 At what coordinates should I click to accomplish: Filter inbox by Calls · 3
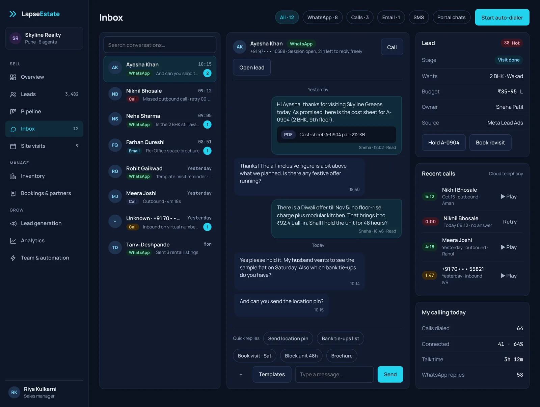pos(360,17)
